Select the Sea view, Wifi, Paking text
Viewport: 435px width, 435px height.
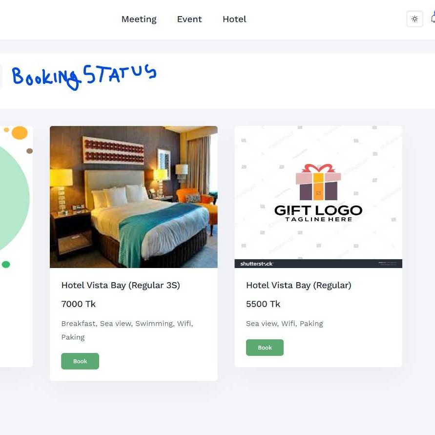pyautogui.click(x=284, y=324)
